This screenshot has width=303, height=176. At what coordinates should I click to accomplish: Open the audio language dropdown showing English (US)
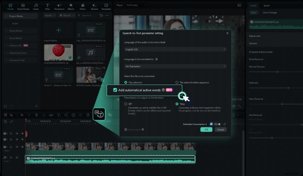point(175,49)
